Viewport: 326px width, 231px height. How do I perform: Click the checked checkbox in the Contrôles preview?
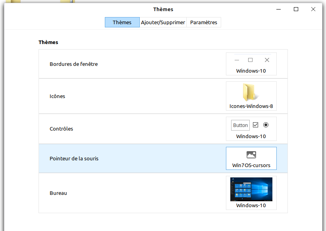[x=255, y=125]
